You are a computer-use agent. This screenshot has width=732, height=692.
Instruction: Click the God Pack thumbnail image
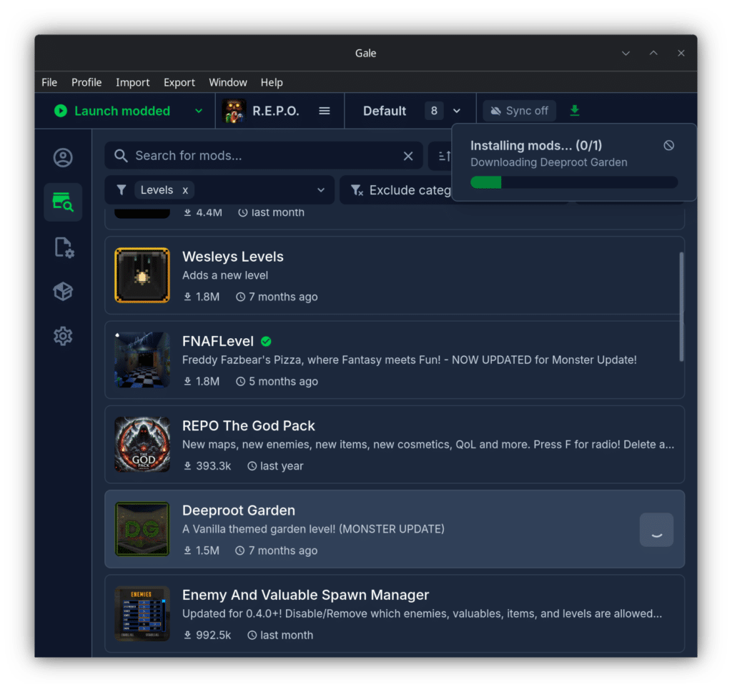click(142, 445)
